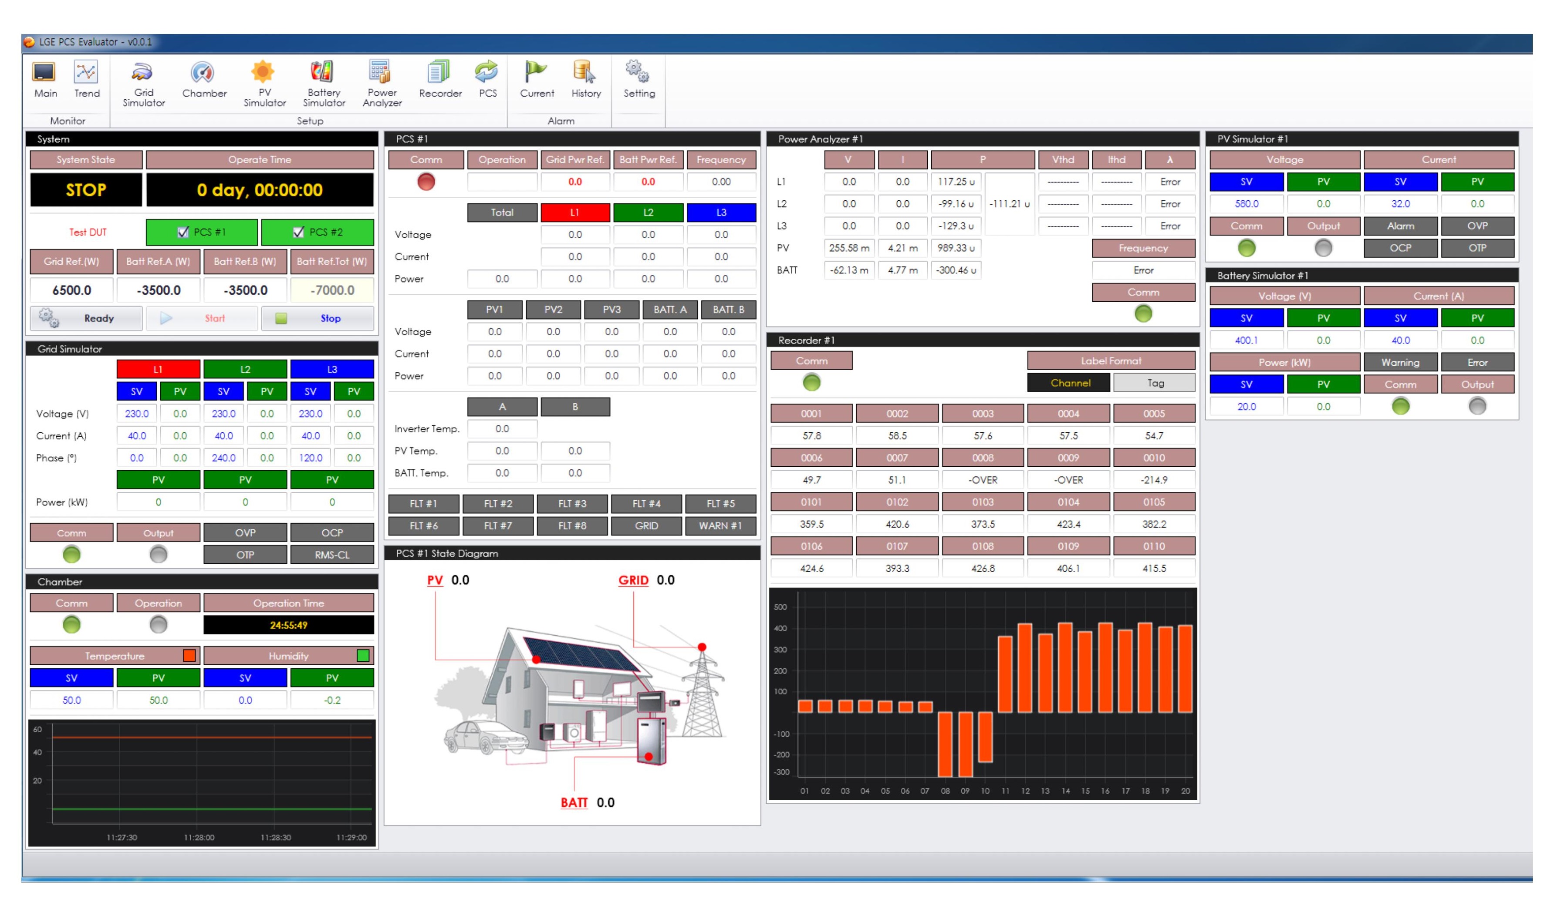Click the system Ready button
1551x906 pixels.
click(86, 318)
